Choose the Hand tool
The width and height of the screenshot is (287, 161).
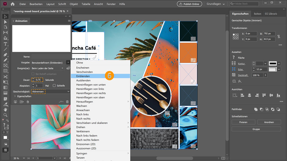(5, 109)
